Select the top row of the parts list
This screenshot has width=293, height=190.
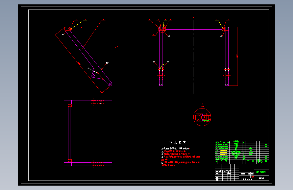[x=242, y=142]
